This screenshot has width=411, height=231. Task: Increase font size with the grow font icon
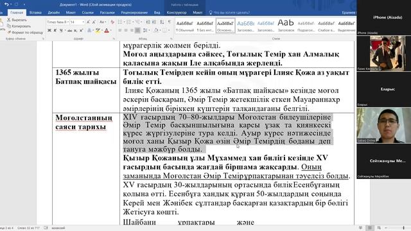tap(89, 22)
